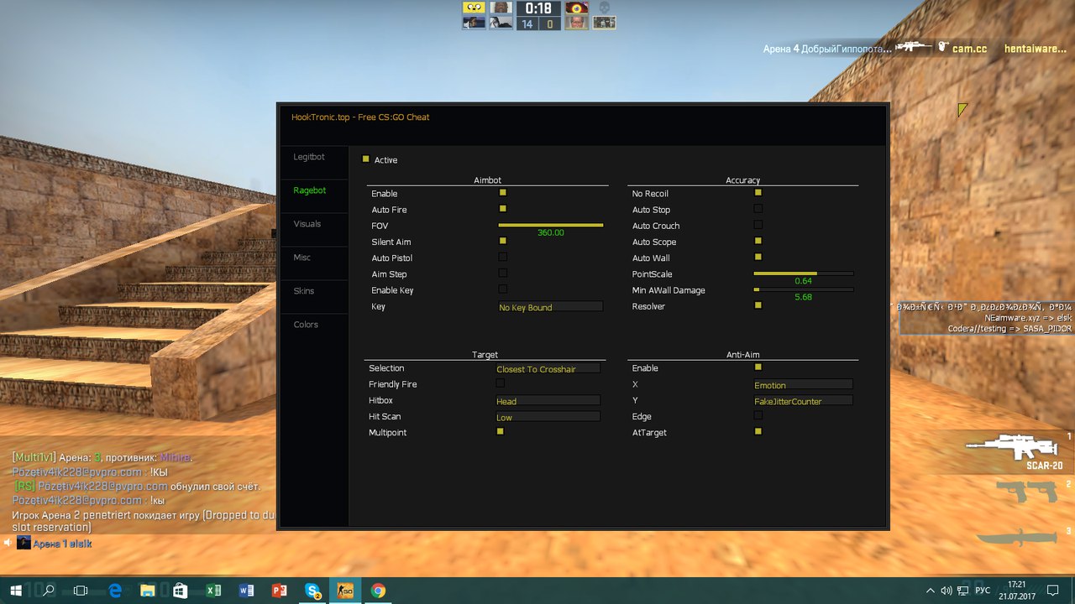The width and height of the screenshot is (1075, 604).
Task: Open File Explorer from taskbar
Action: tap(147, 591)
